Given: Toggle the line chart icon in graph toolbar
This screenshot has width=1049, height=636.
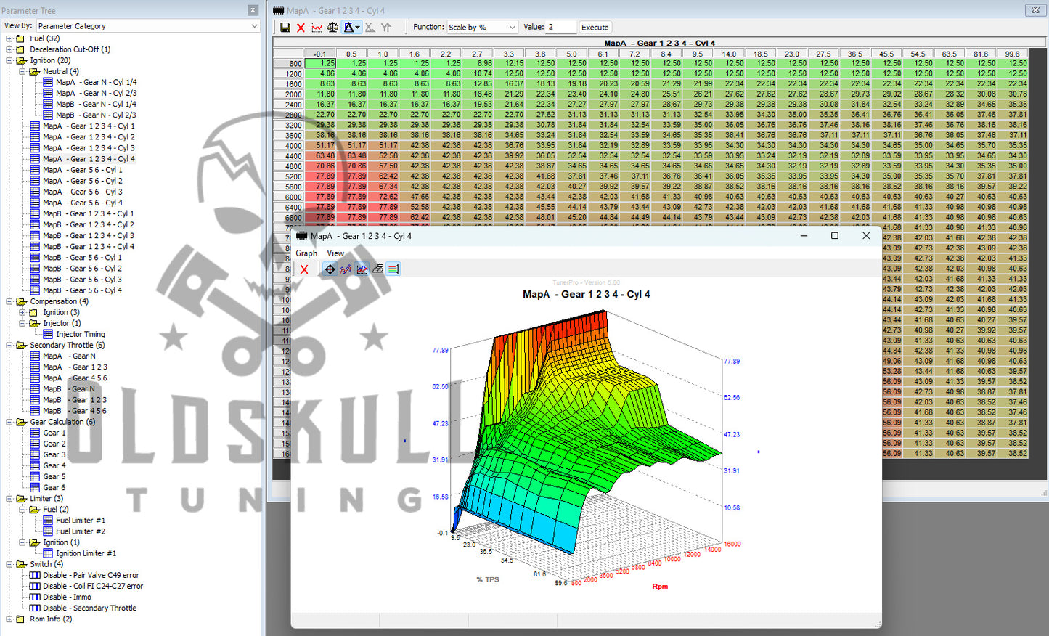Looking at the screenshot, I should (362, 269).
